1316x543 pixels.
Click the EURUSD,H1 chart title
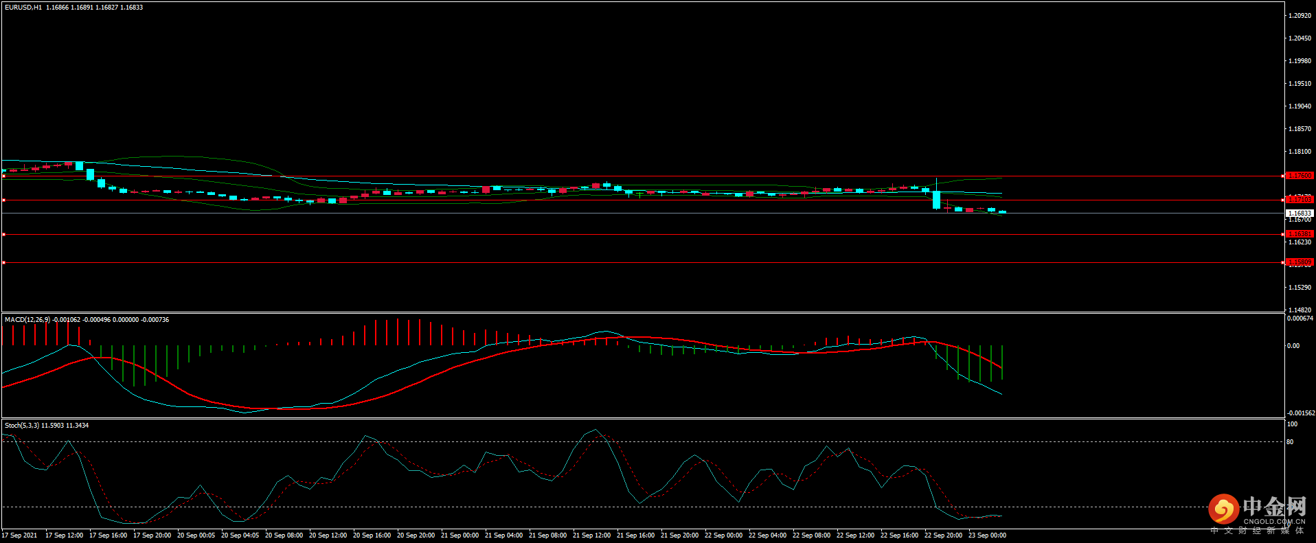click(23, 8)
